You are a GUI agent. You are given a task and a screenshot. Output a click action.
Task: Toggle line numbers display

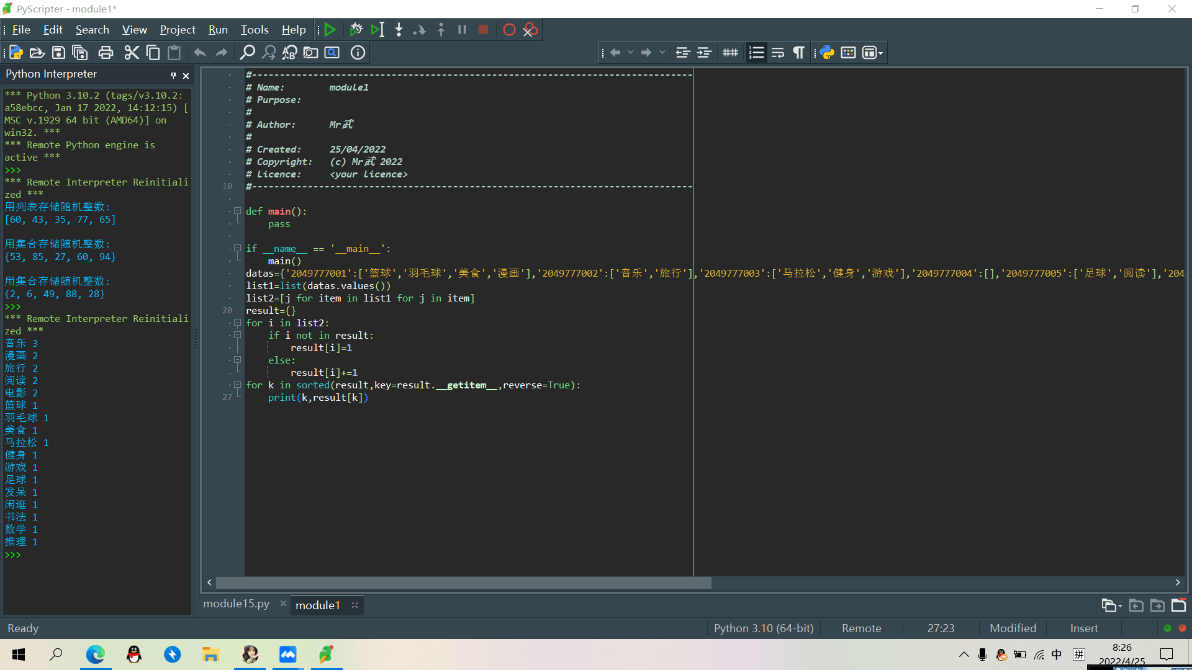[756, 53]
